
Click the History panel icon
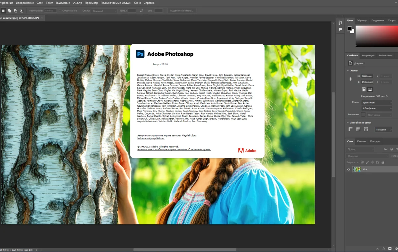(340, 23)
